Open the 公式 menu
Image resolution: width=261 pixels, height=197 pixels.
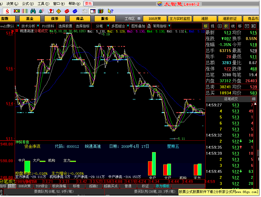point(28,4)
